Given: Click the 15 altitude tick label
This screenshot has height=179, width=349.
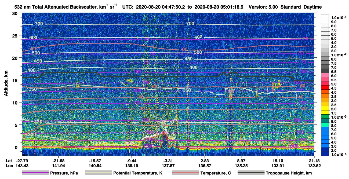Looking at the screenshot, I should coord(15,80).
